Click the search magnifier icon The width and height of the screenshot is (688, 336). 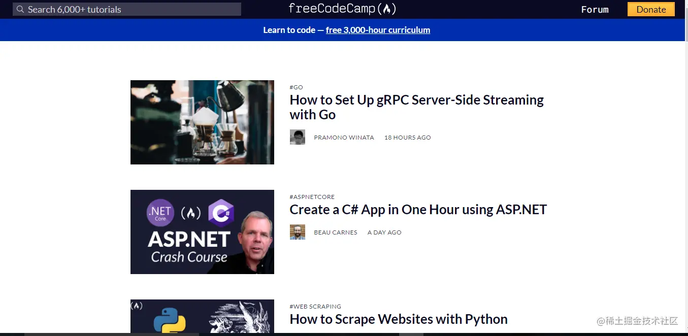point(20,9)
